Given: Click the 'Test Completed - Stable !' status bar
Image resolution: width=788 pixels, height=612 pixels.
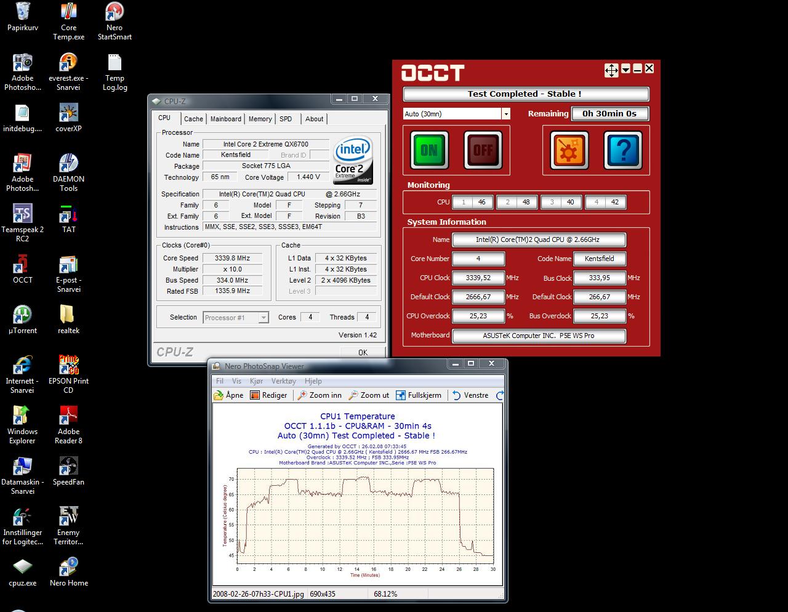Looking at the screenshot, I should [x=525, y=94].
